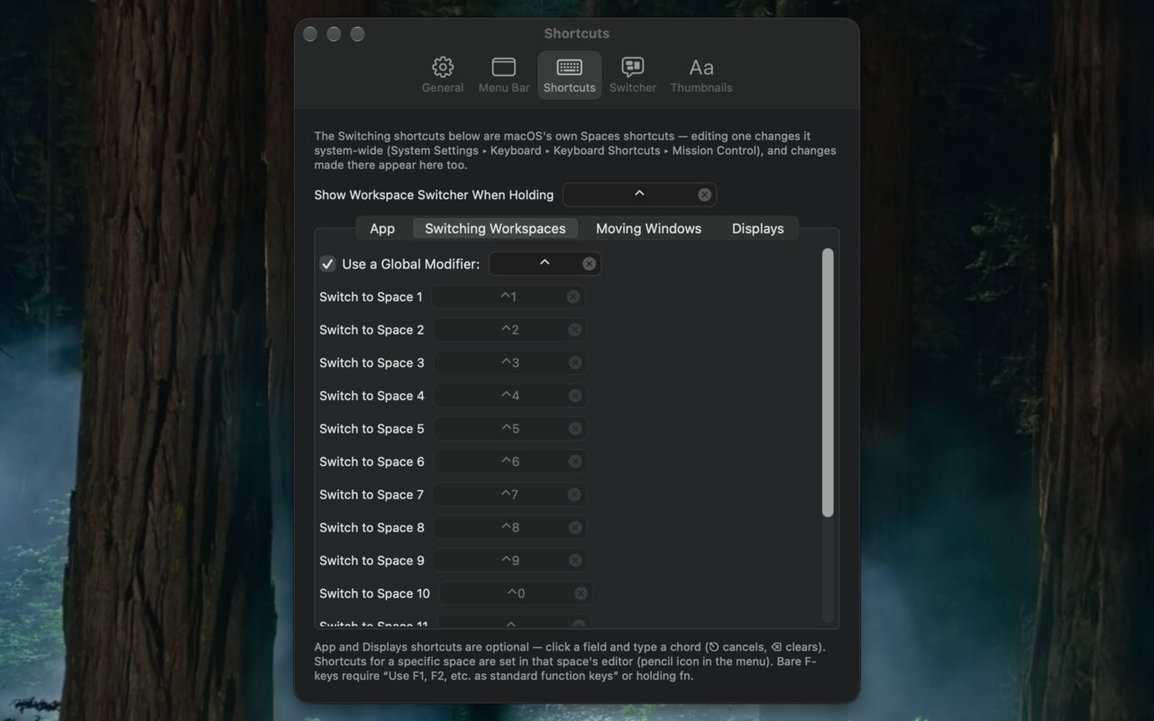
Task: Edit the Show Workspace Switcher When Holding field
Action: point(639,195)
